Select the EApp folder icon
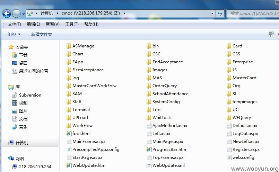This screenshot has width=279, height=172. pos(69,62)
